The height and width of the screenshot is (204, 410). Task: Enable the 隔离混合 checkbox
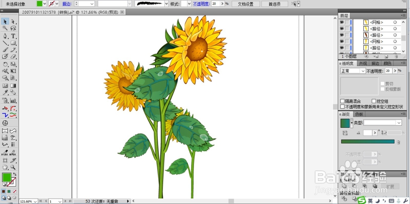click(x=343, y=101)
